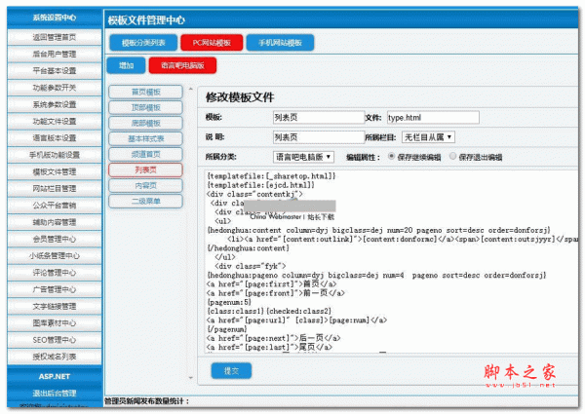The width and height of the screenshot is (585, 414).
Task: Select SEO管理中心 in the sidebar
Action: 54,340
